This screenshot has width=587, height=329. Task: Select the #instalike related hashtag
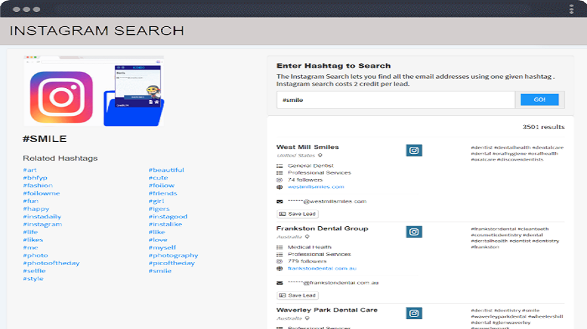pos(165,224)
